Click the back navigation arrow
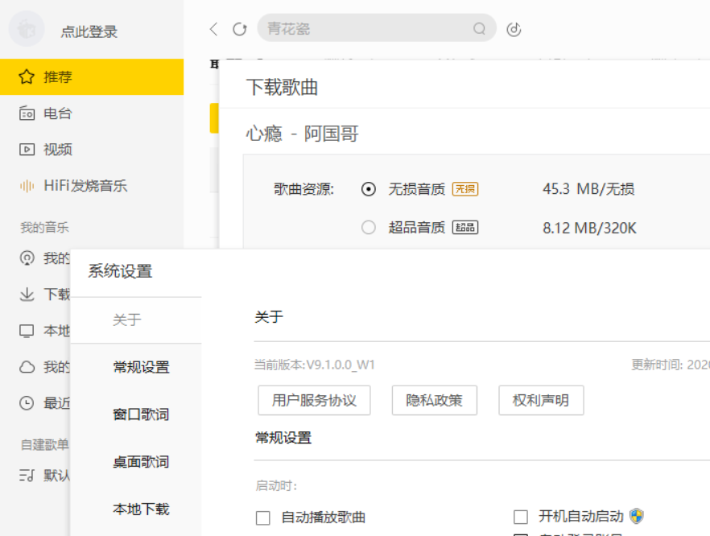The height and width of the screenshot is (536, 710). coord(213,29)
